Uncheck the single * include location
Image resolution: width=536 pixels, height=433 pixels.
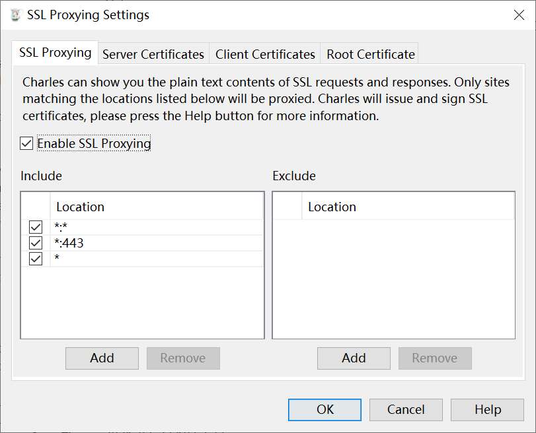click(x=36, y=259)
